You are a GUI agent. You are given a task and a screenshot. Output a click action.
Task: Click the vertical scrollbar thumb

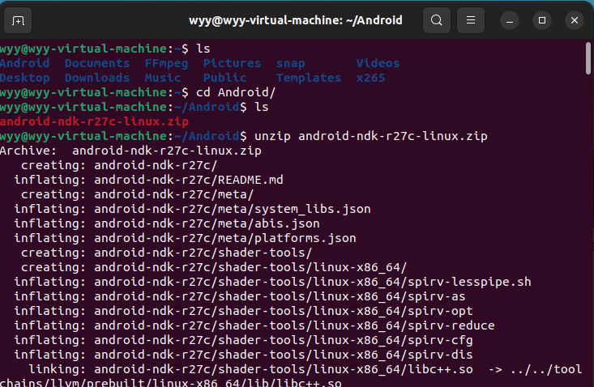pyautogui.click(x=588, y=59)
